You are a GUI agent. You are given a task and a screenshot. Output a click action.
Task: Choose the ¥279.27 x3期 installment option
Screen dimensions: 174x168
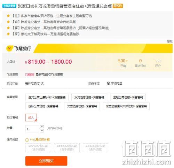pos(38,148)
